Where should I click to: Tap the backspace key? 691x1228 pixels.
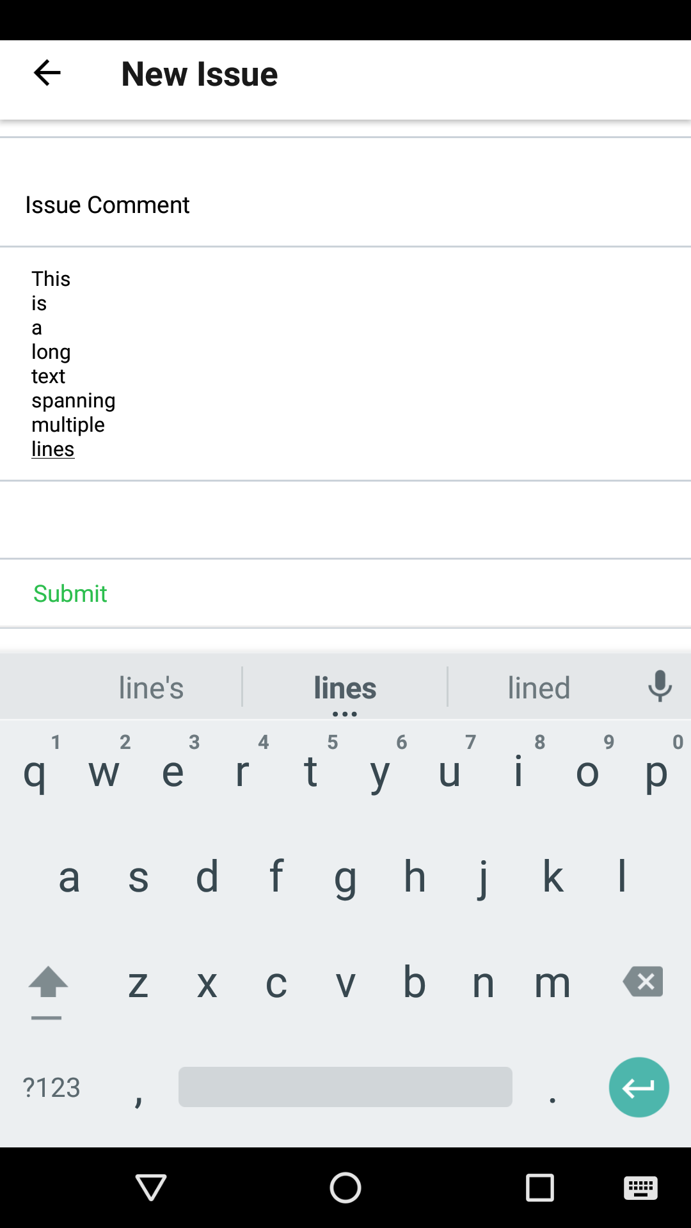(x=642, y=982)
